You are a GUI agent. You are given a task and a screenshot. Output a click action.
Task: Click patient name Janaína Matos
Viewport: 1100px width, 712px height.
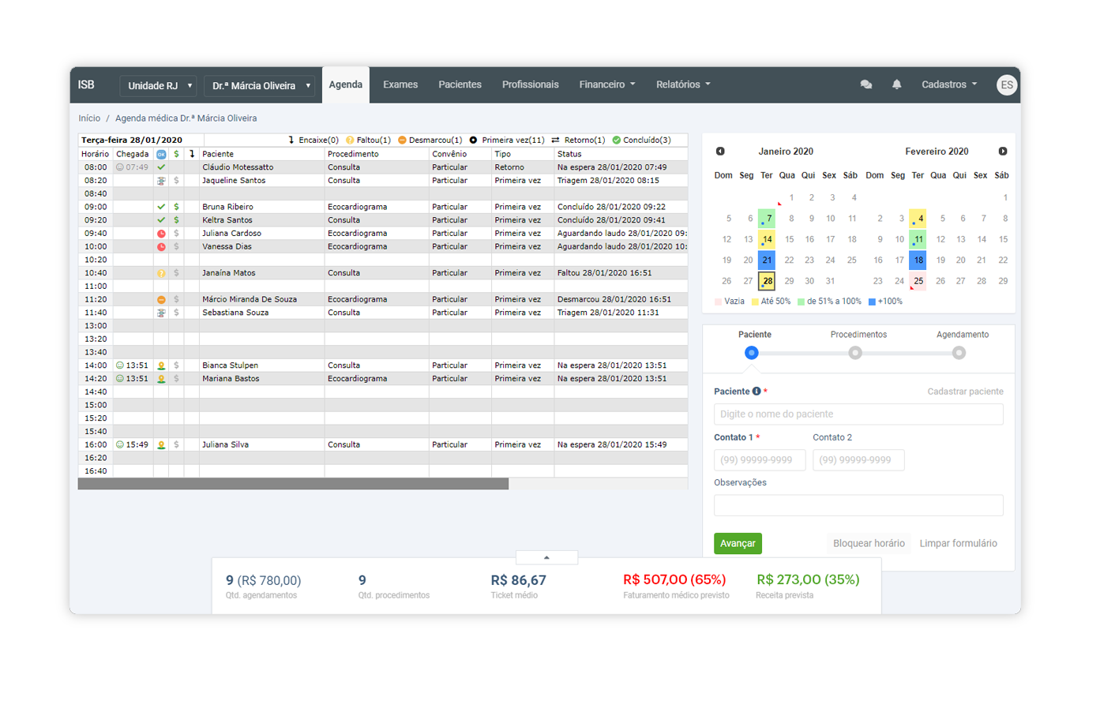click(228, 273)
